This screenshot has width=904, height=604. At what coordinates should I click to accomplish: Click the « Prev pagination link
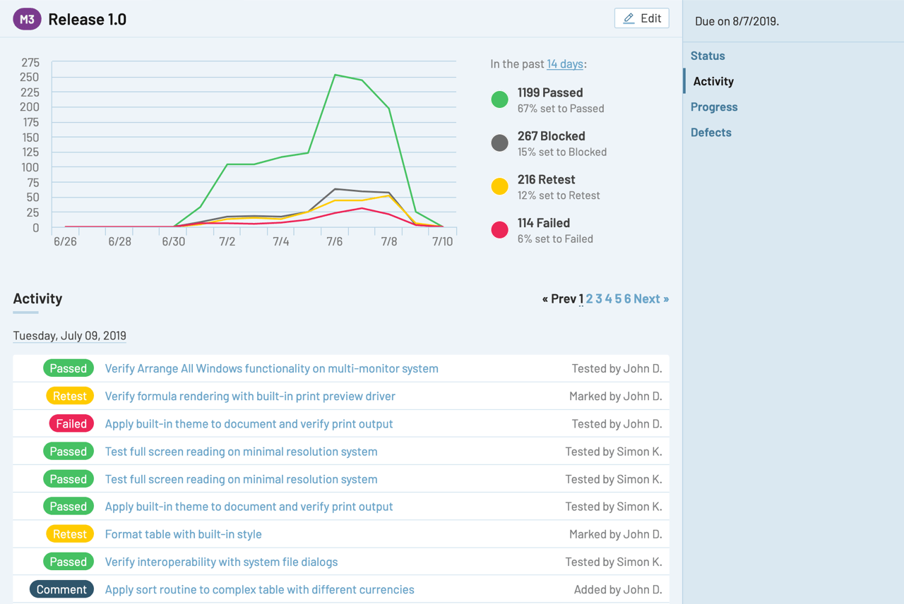tap(559, 298)
